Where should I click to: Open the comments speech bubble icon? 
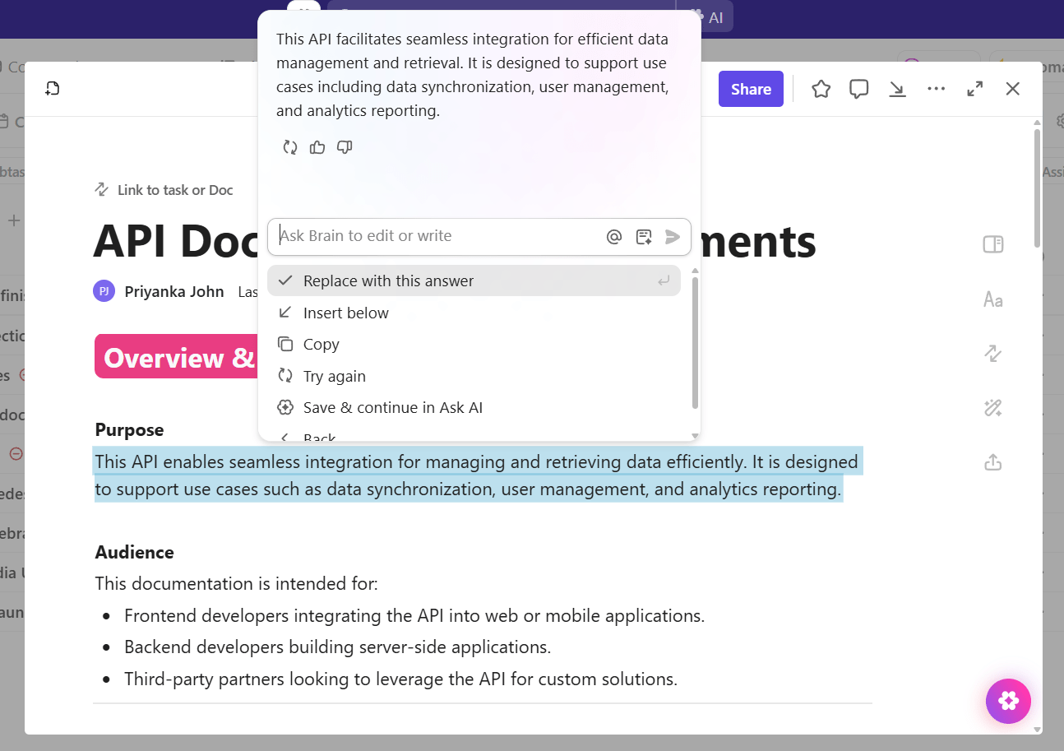(x=858, y=89)
